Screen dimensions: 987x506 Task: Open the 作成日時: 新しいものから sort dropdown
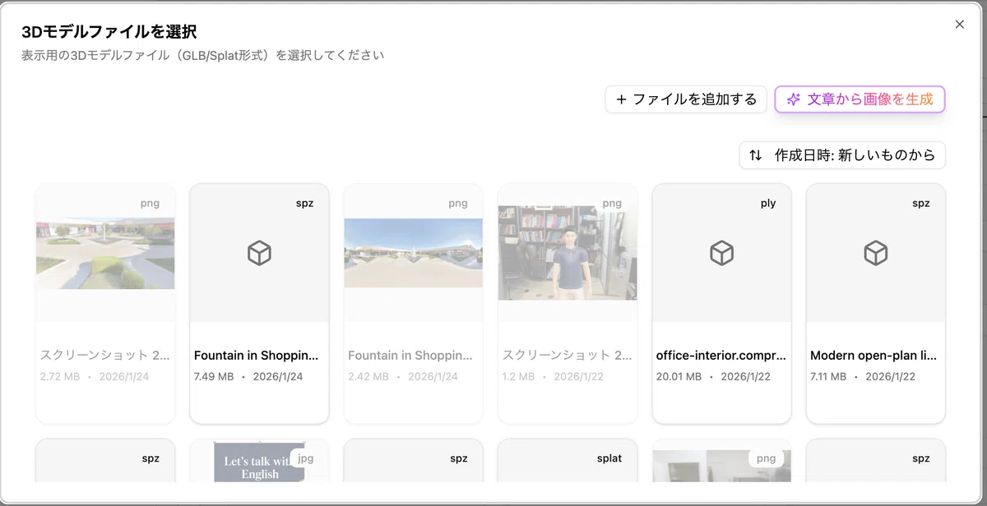(842, 155)
